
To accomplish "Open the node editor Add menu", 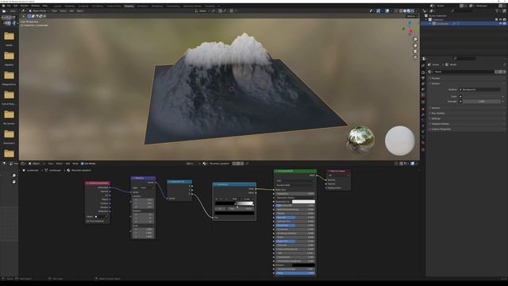I will [x=67, y=164].
